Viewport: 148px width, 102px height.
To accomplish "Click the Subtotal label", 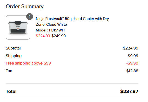I will pos(13,48).
